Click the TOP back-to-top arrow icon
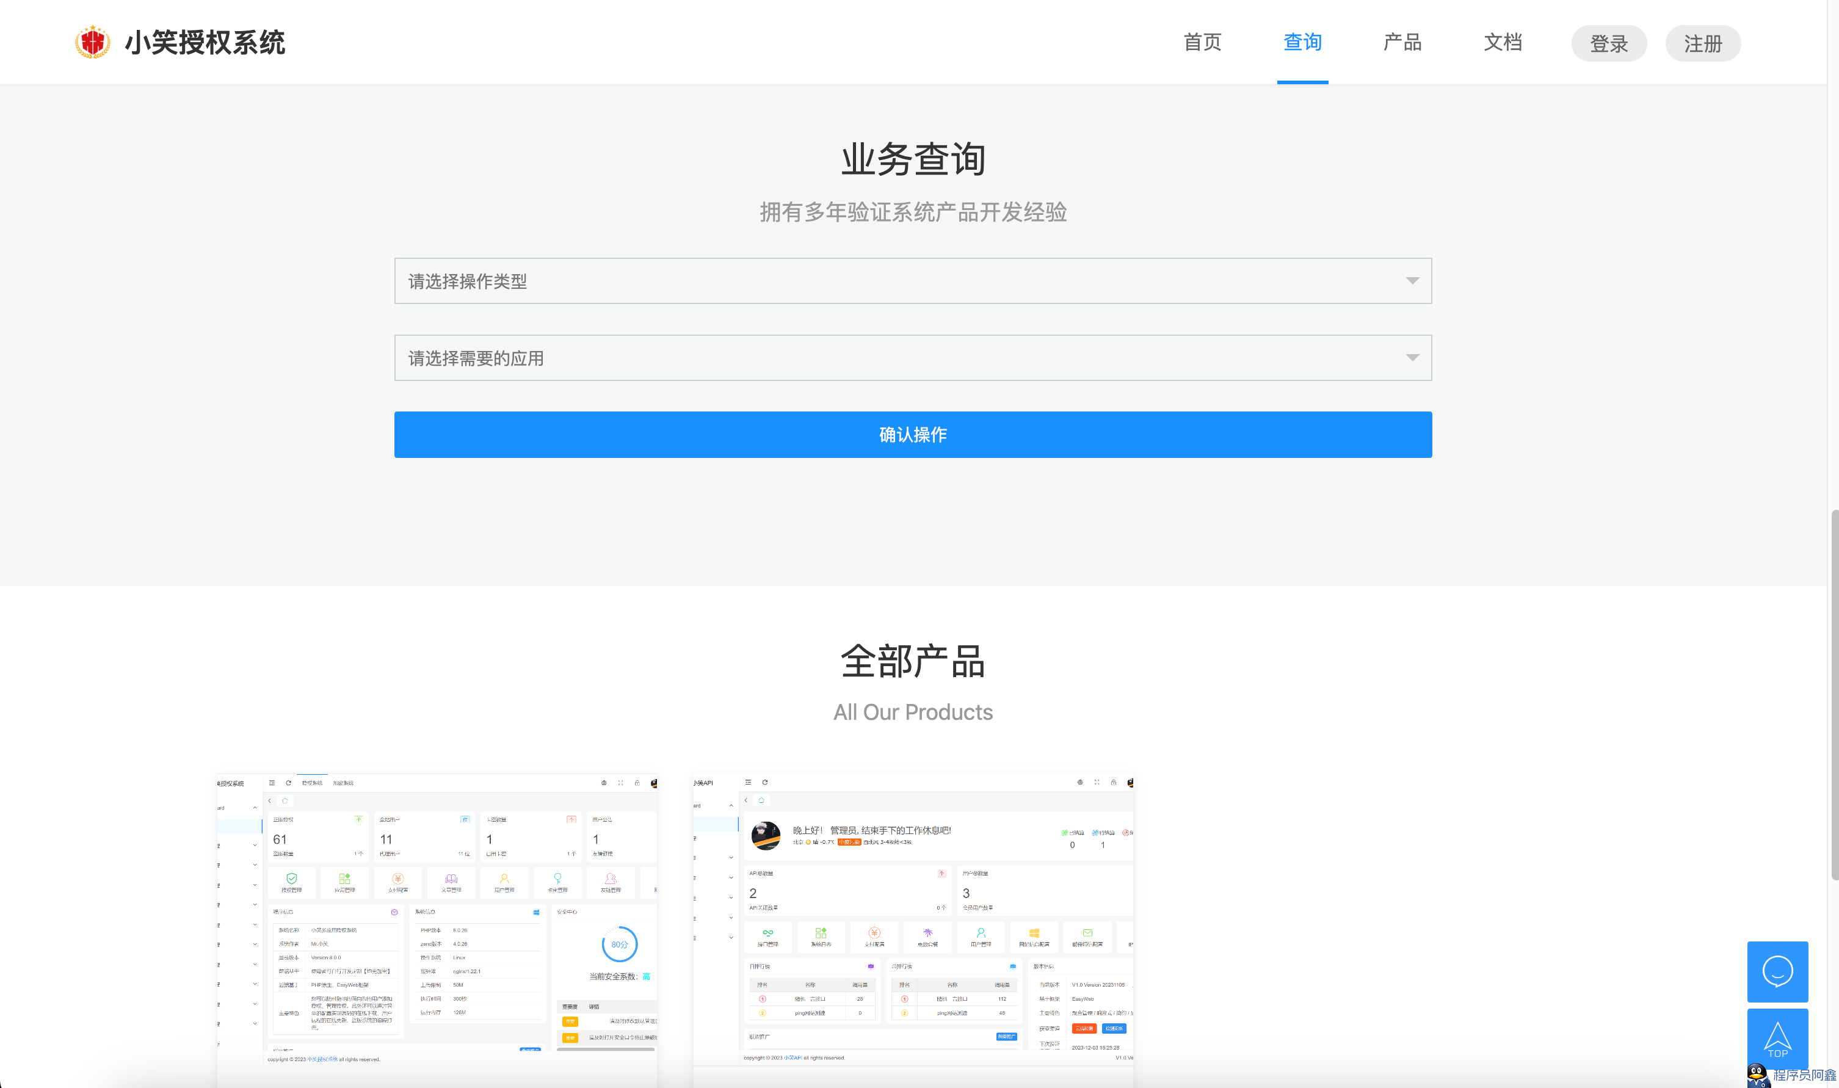1839x1088 pixels. (x=1777, y=1039)
